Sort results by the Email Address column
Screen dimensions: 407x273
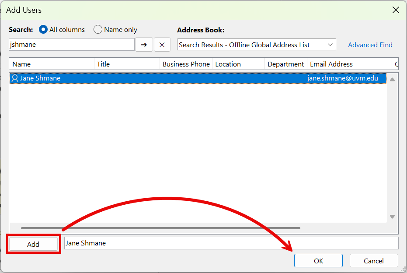coord(331,64)
